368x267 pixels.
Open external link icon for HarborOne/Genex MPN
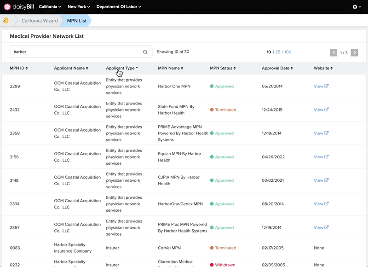tap(327, 203)
